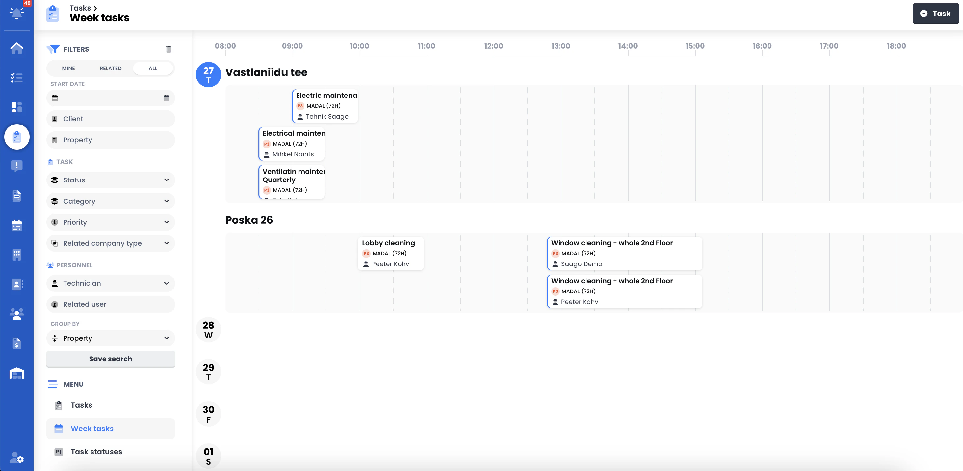Open the Lobby cleaning task card
963x471 pixels.
click(x=391, y=253)
